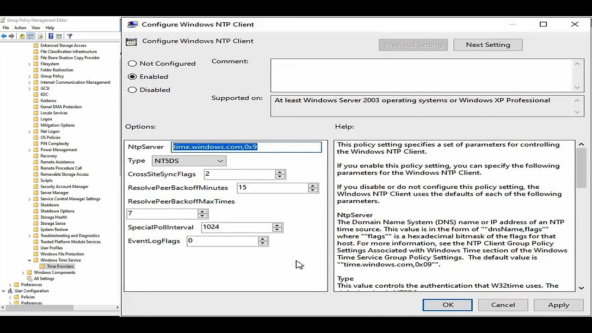Image resolution: width=592 pixels, height=333 pixels.
Task: Select the Windows Time Service folder icon
Action: point(36,260)
